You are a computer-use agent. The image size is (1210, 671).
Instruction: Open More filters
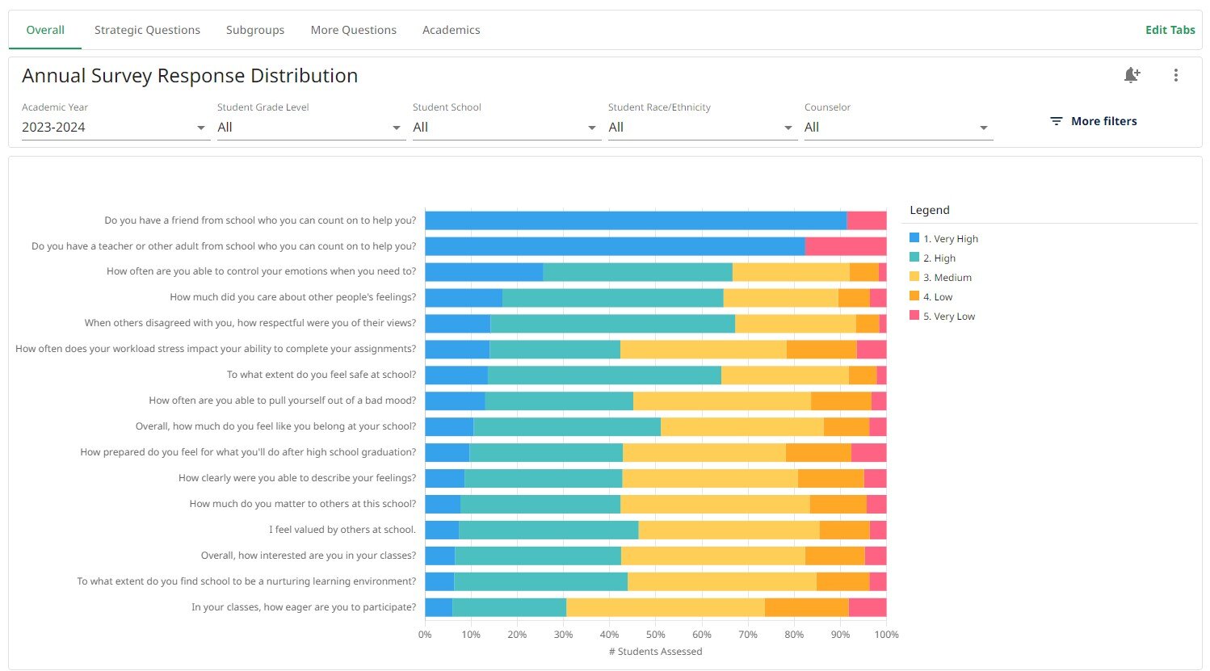coord(1103,120)
